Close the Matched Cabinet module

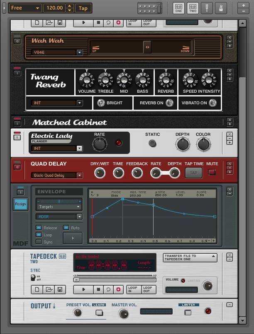click(230, 120)
